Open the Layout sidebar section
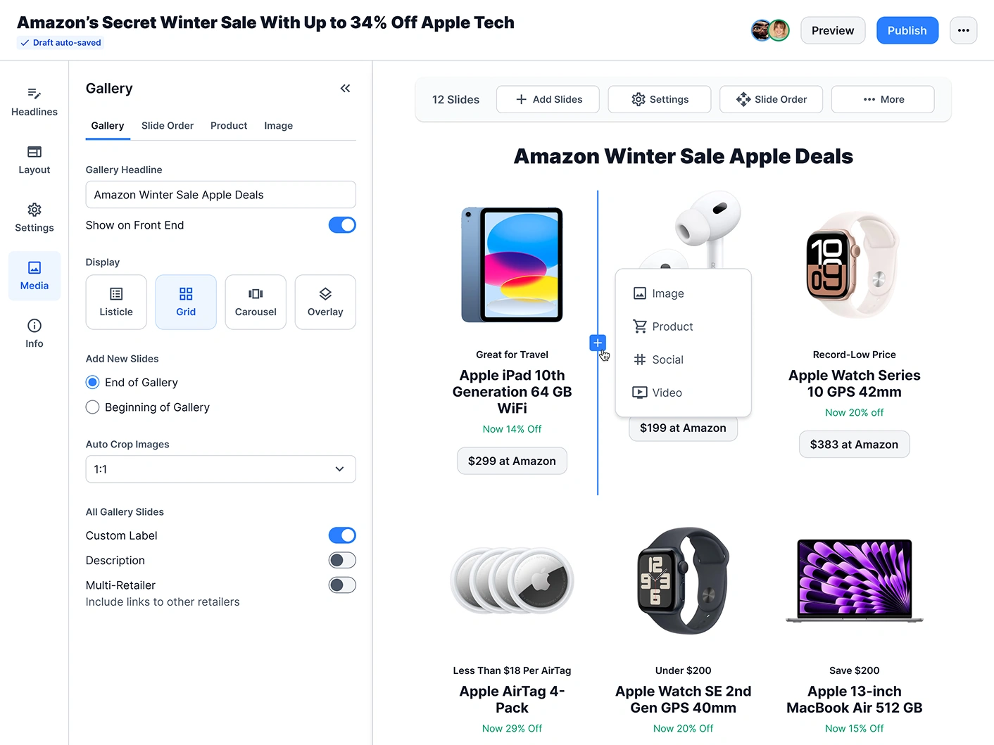994x745 pixels. tap(34, 160)
